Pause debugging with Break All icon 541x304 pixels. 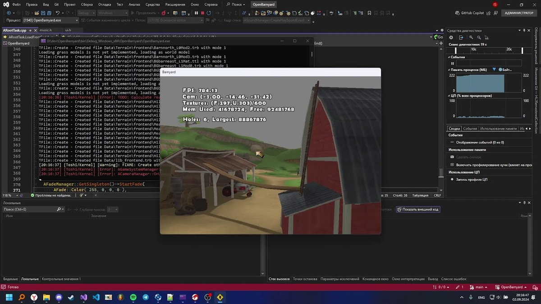coord(196,13)
